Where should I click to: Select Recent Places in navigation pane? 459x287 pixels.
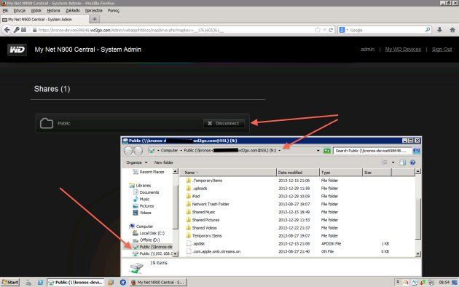pyautogui.click(x=149, y=172)
